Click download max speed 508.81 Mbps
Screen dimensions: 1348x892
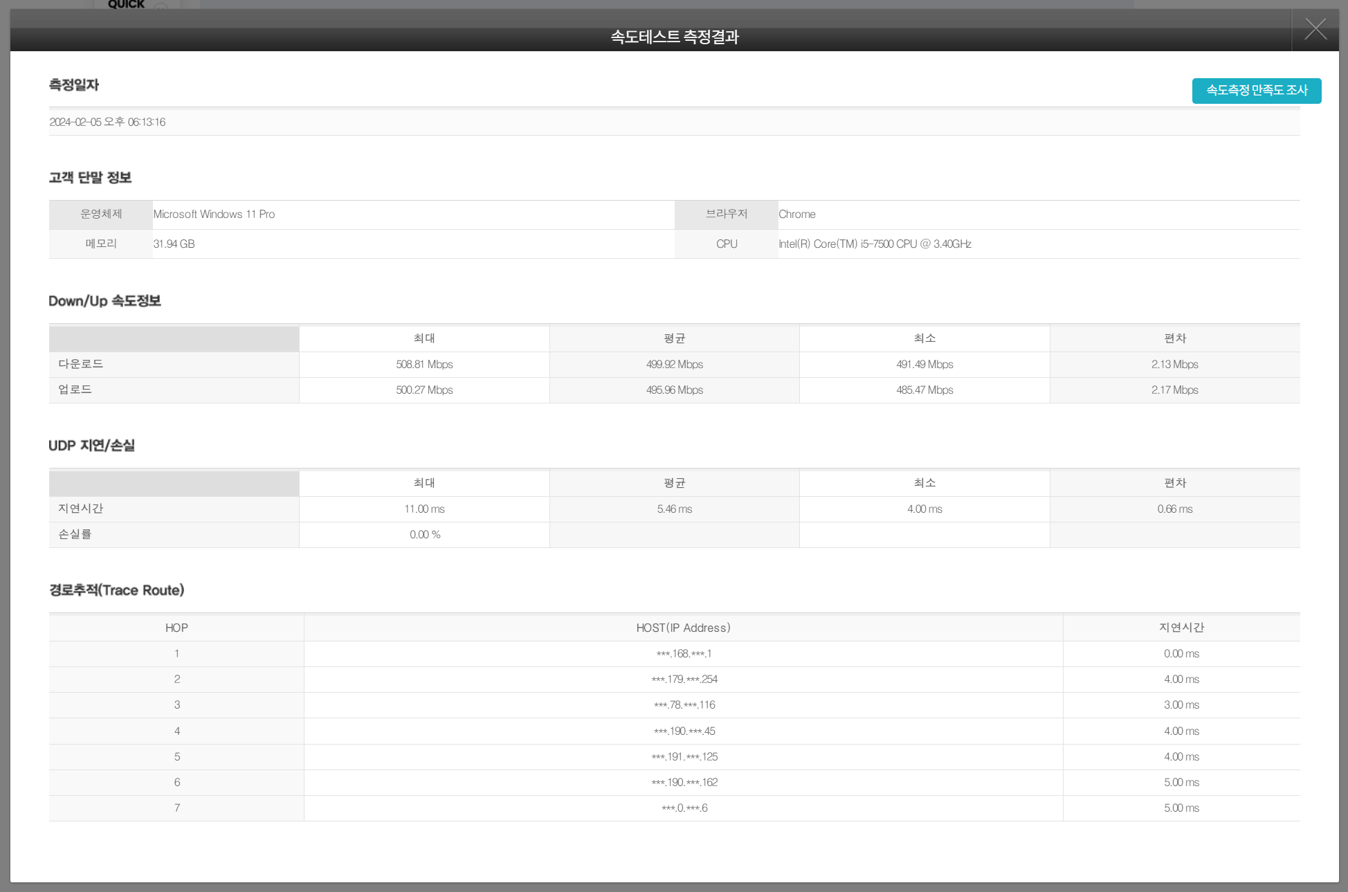pos(424,365)
